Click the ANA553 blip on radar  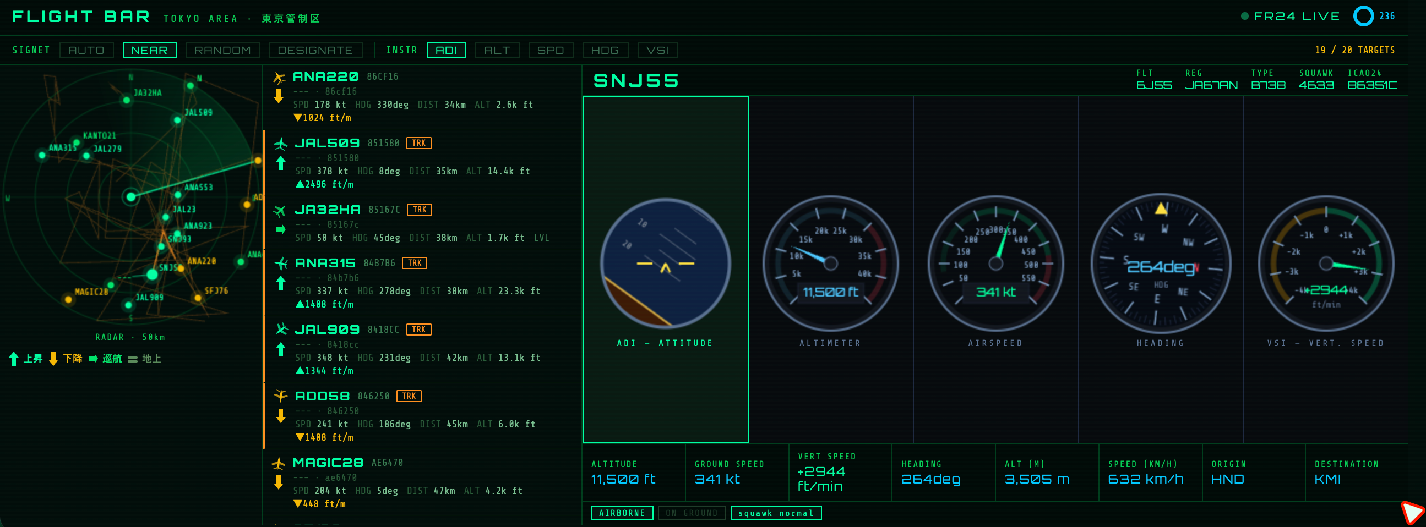[x=178, y=195]
